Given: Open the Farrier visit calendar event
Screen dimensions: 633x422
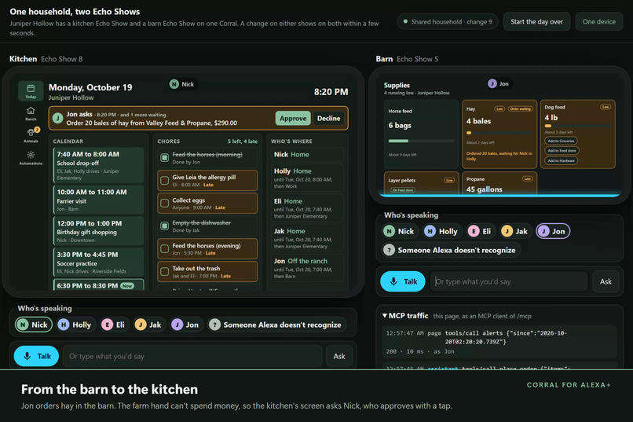Looking at the screenshot, I should pos(98,200).
